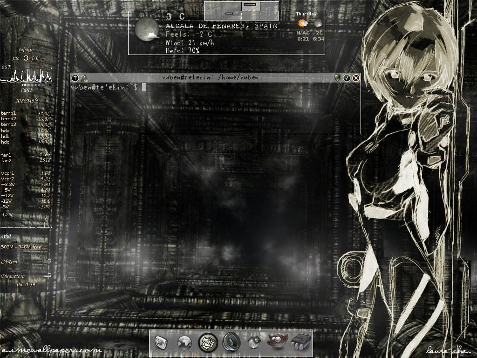The width and height of the screenshot is (477, 358).
Task: Click the Hmid: 70% weather line
Action: [x=183, y=50]
